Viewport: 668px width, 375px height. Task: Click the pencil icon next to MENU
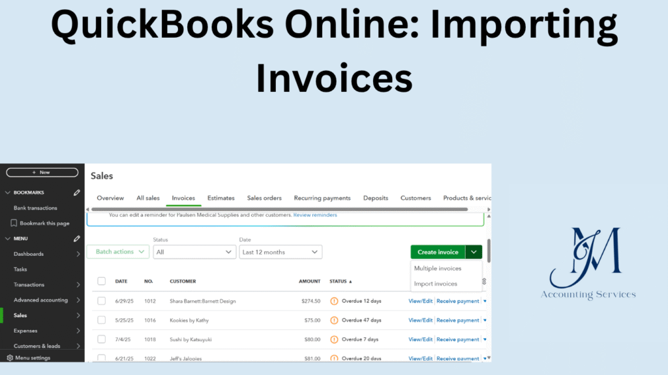(x=77, y=238)
